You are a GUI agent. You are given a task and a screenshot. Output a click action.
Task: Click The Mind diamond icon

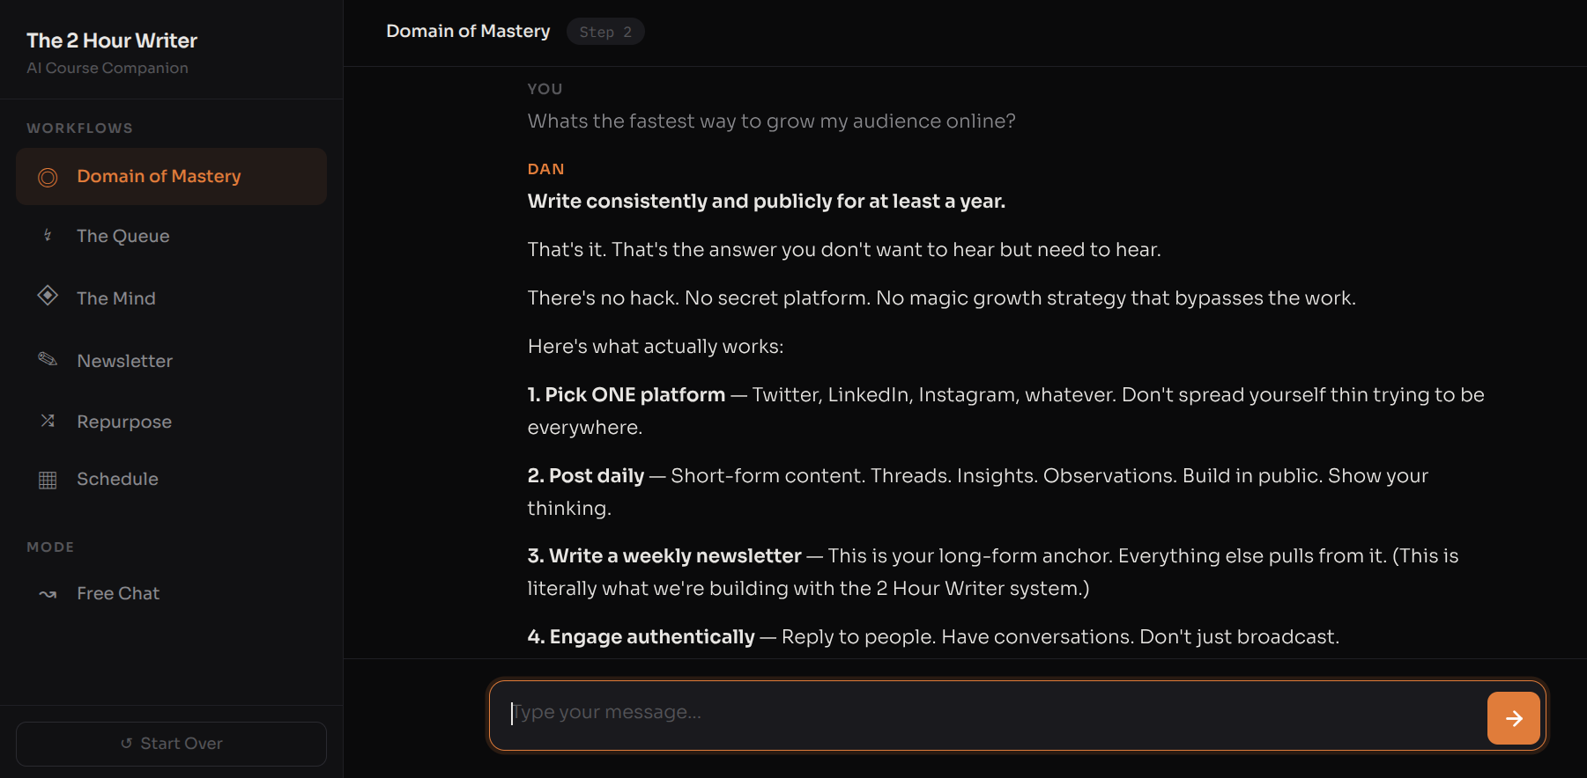click(48, 296)
